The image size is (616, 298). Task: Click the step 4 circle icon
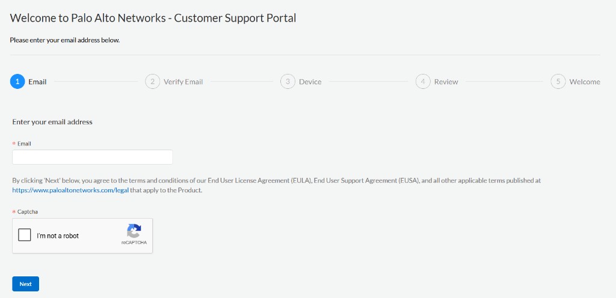(423, 82)
